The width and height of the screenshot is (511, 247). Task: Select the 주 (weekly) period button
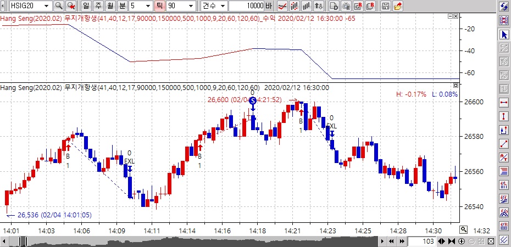pyautogui.click(x=97, y=6)
